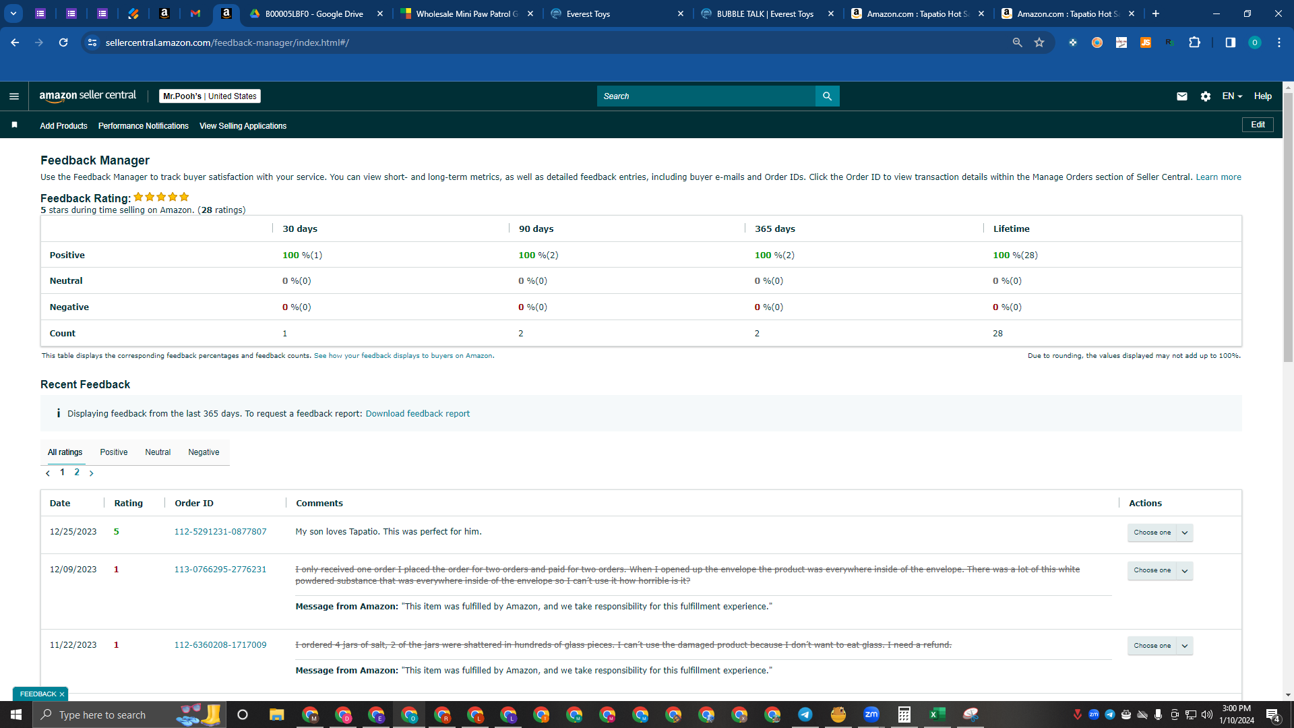Open order ID 112-5291231-0877807
This screenshot has height=728, width=1294.
[x=220, y=532]
